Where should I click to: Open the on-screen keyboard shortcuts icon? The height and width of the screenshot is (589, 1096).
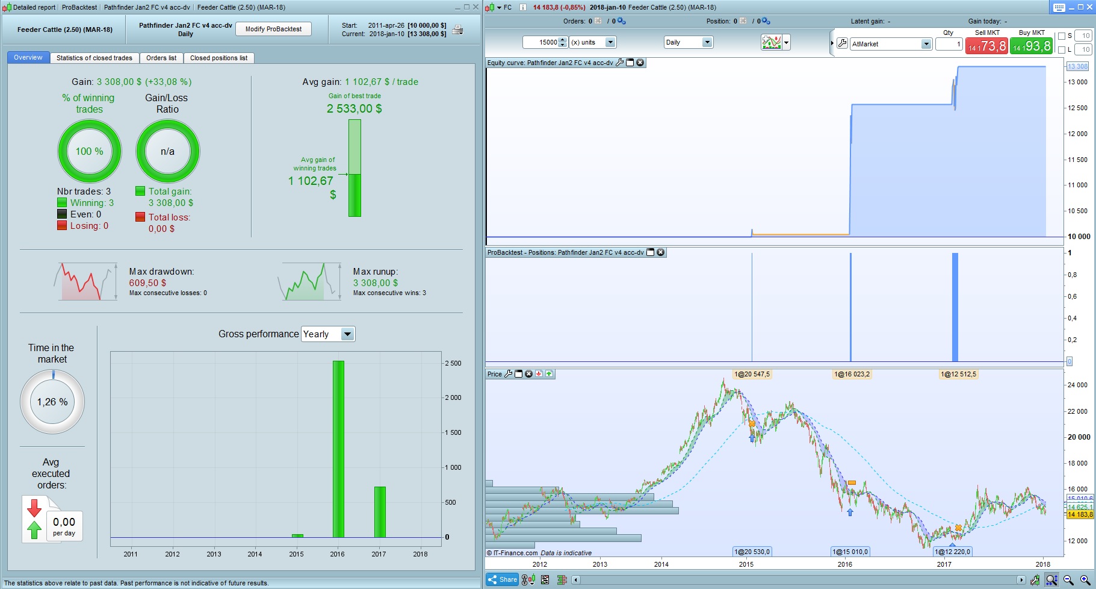click(x=1059, y=7)
